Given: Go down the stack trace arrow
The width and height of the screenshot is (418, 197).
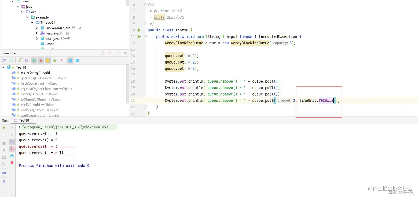Looking at the screenshot, I should tap(12, 135).
